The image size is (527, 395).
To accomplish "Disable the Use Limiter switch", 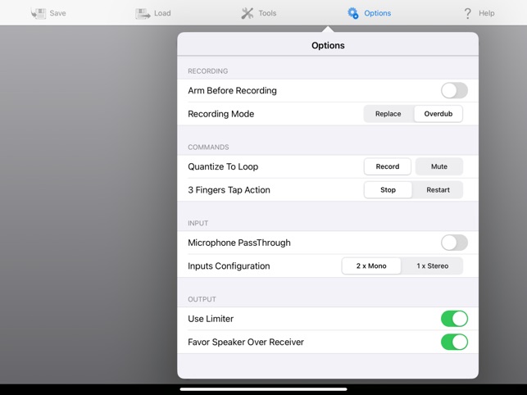I will pyautogui.click(x=454, y=319).
